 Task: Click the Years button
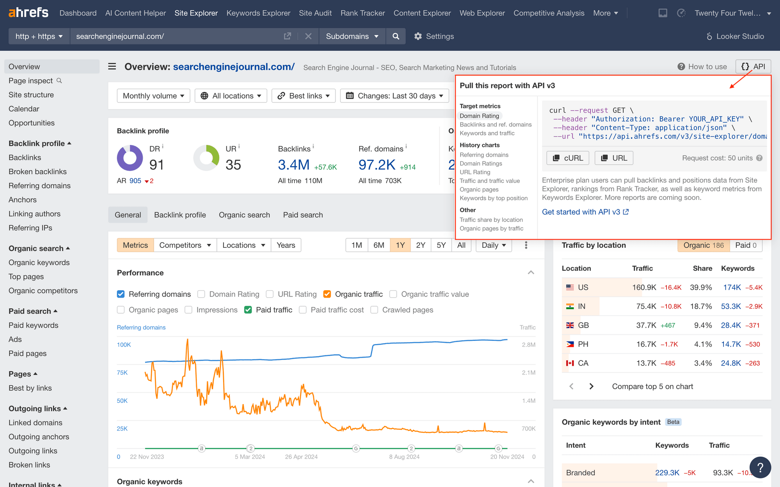coord(286,245)
